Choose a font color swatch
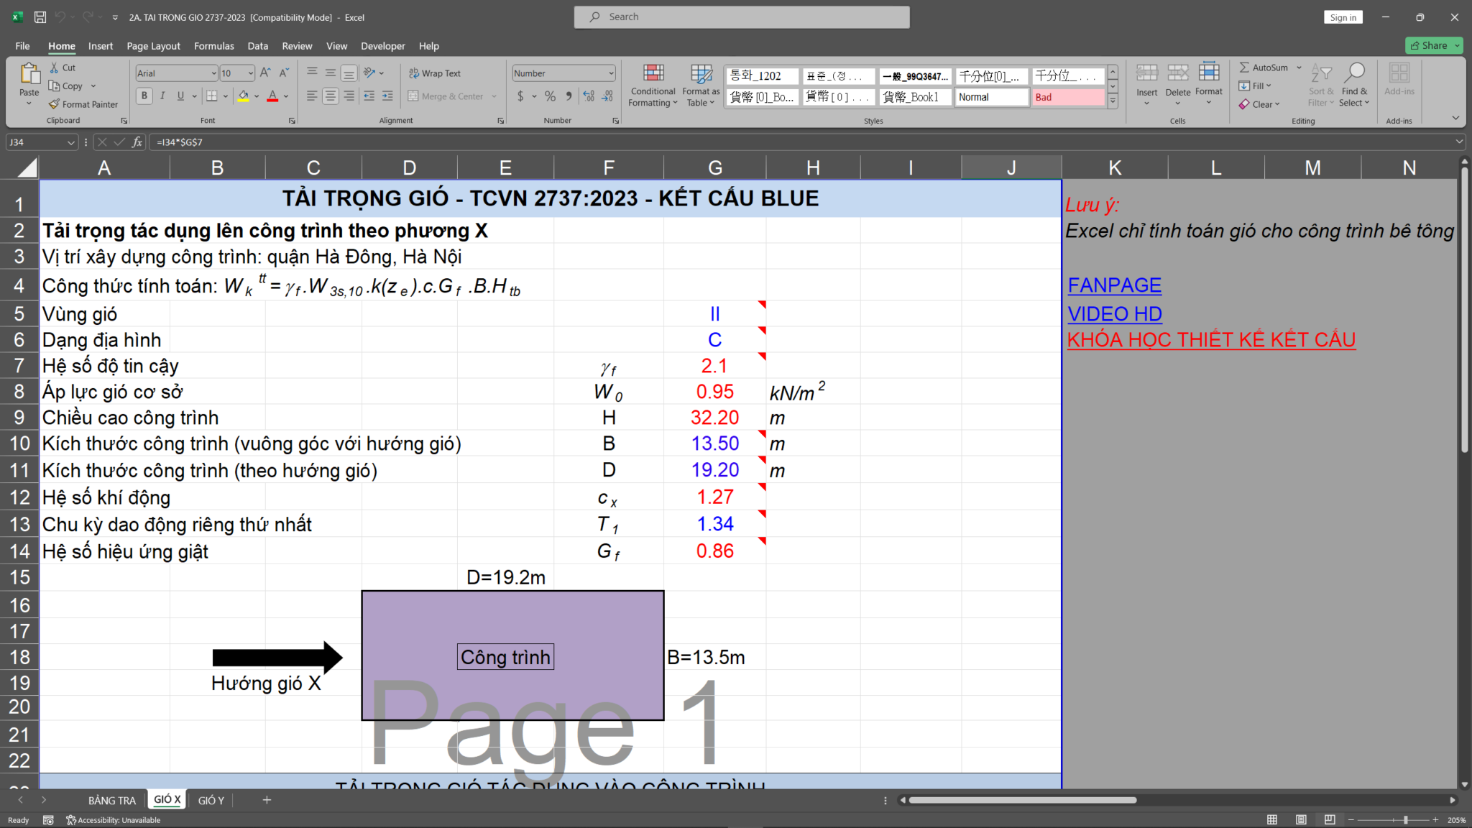This screenshot has width=1472, height=828. [x=274, y=96]
